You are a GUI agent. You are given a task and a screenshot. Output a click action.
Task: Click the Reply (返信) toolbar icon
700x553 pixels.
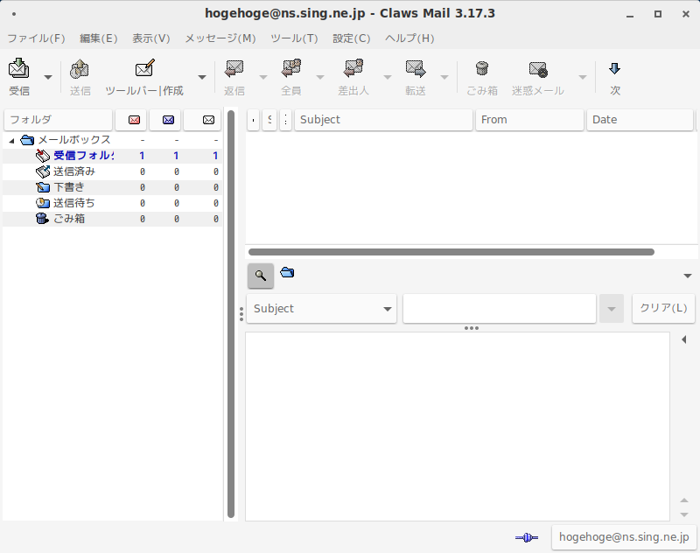(x=234, y=69)
